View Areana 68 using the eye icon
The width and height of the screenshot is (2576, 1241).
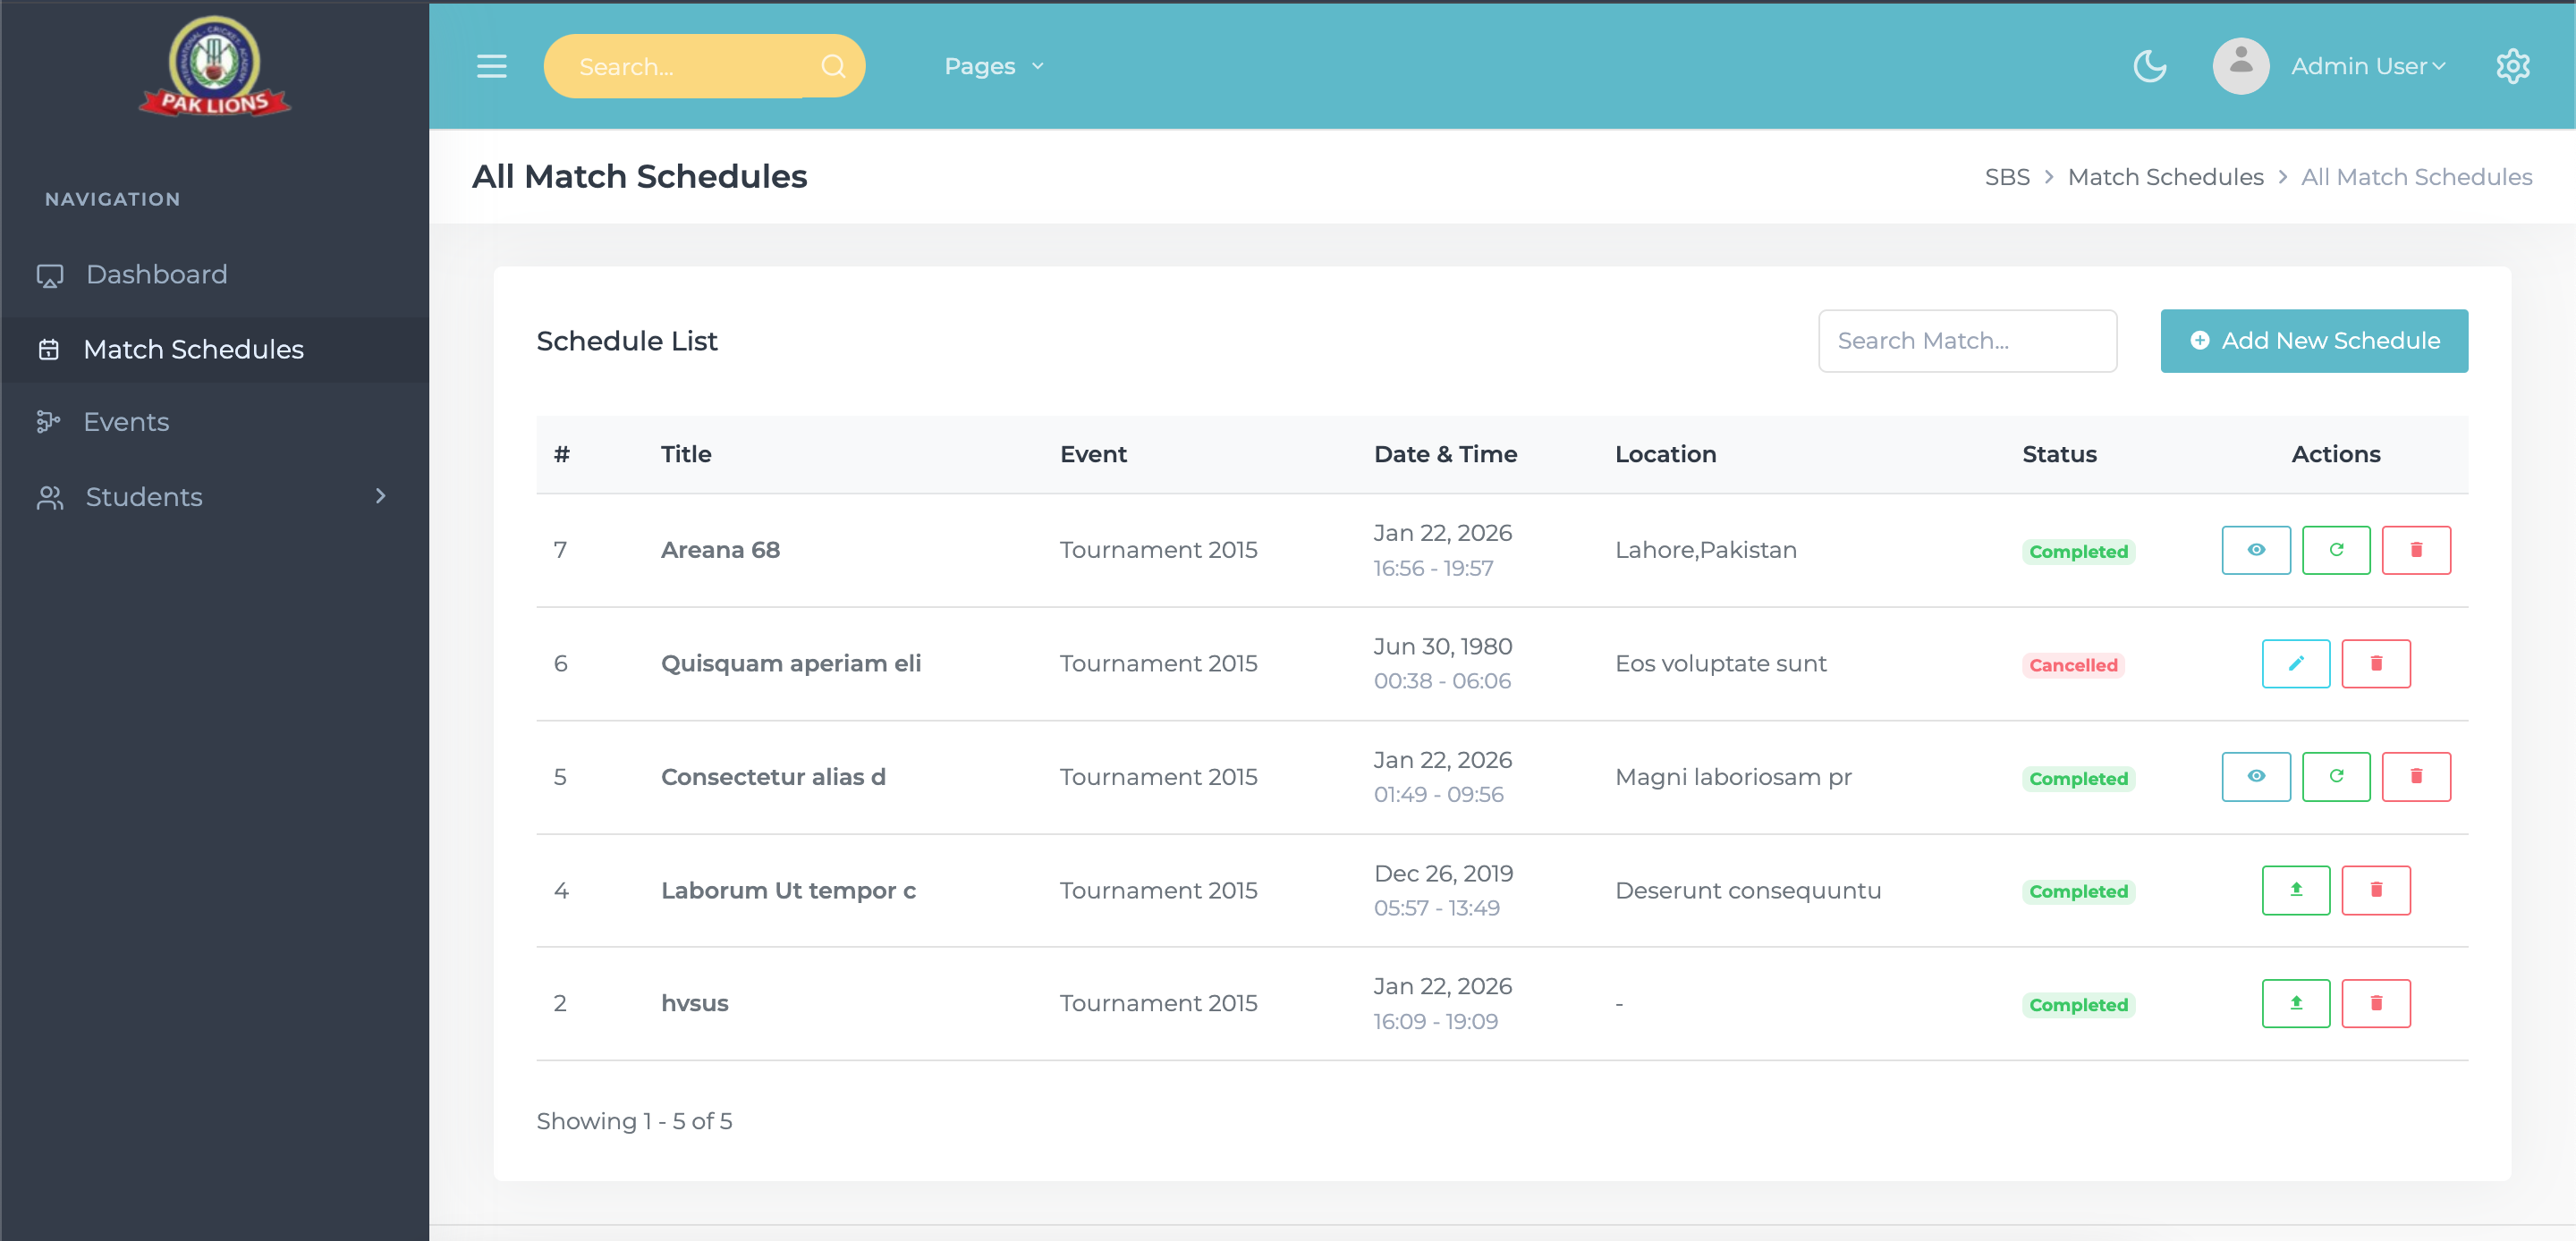2255,550
